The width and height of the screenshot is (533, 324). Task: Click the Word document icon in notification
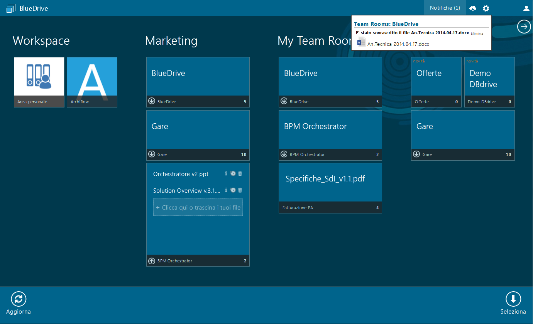pyautogui.click(x=361, y=42)
